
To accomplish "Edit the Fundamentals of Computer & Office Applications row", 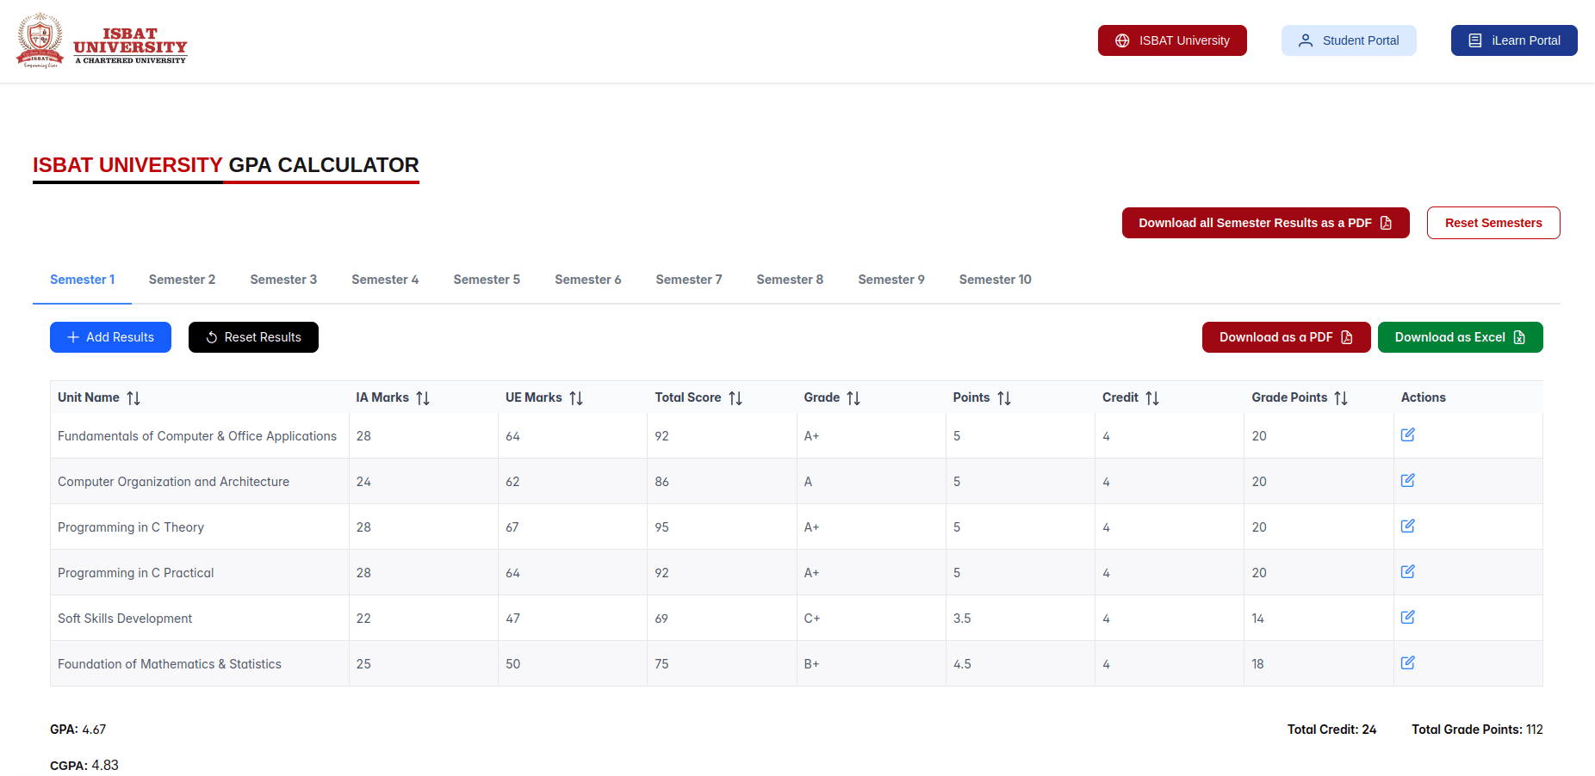I will click(1408, 434).
